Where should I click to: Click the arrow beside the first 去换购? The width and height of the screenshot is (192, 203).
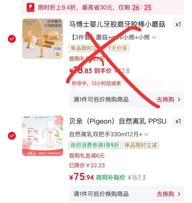point(179,100)
